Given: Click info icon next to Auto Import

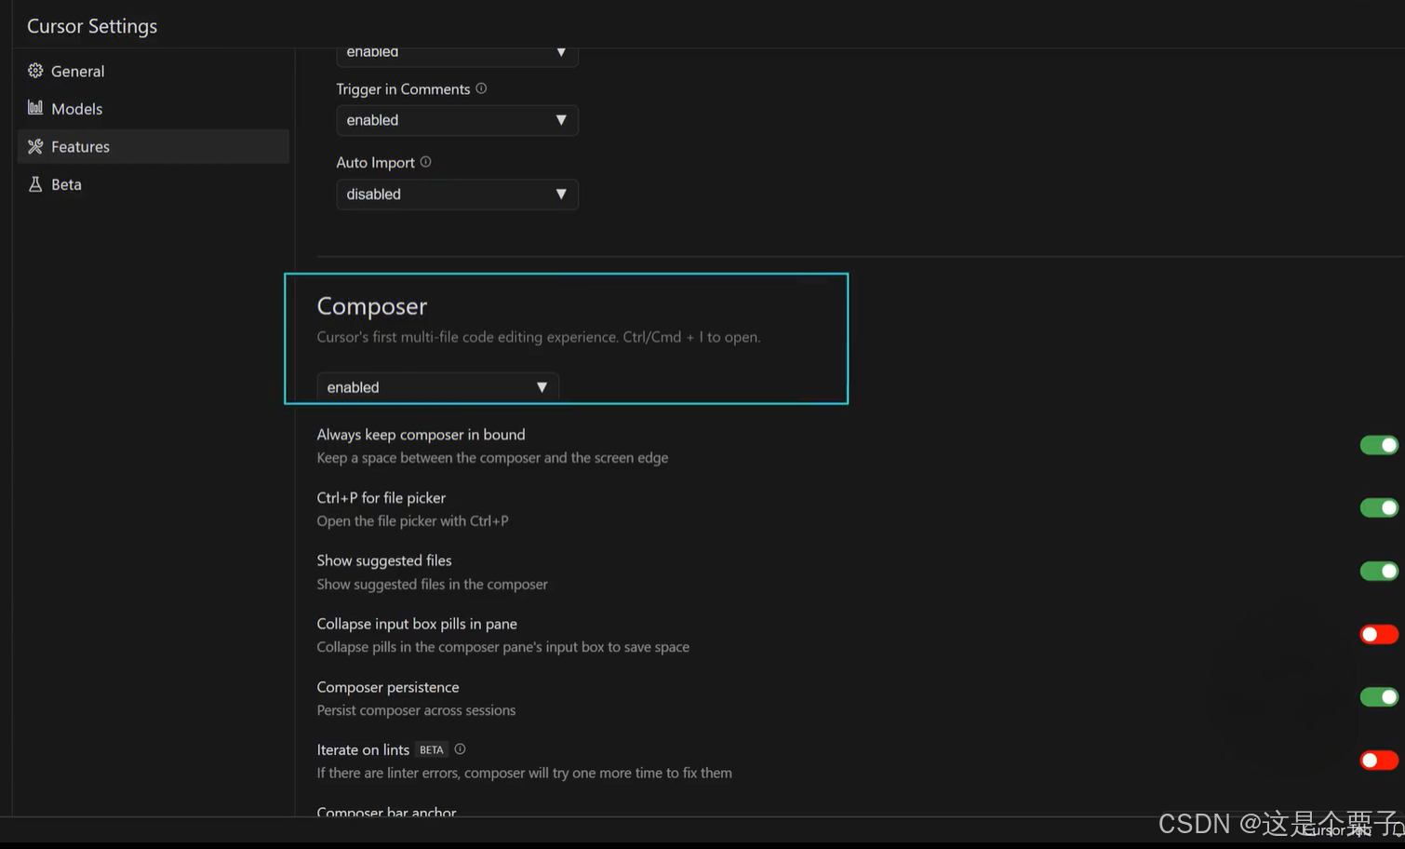Looking at the screenshot, I should 425,162.
